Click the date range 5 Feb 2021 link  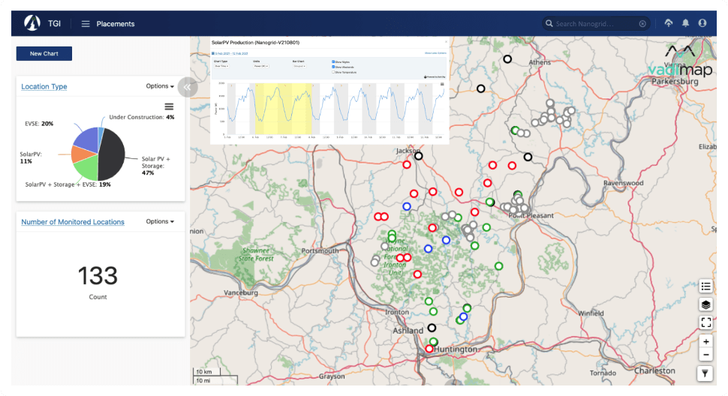coord(231,53)
